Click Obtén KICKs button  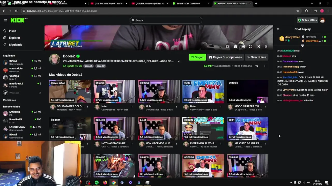click(x=307, y=20)
